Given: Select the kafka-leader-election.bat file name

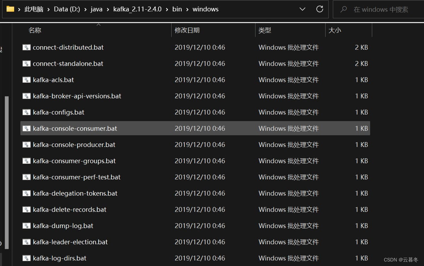Looking at the screenshot, I should (x=70, y=242).
